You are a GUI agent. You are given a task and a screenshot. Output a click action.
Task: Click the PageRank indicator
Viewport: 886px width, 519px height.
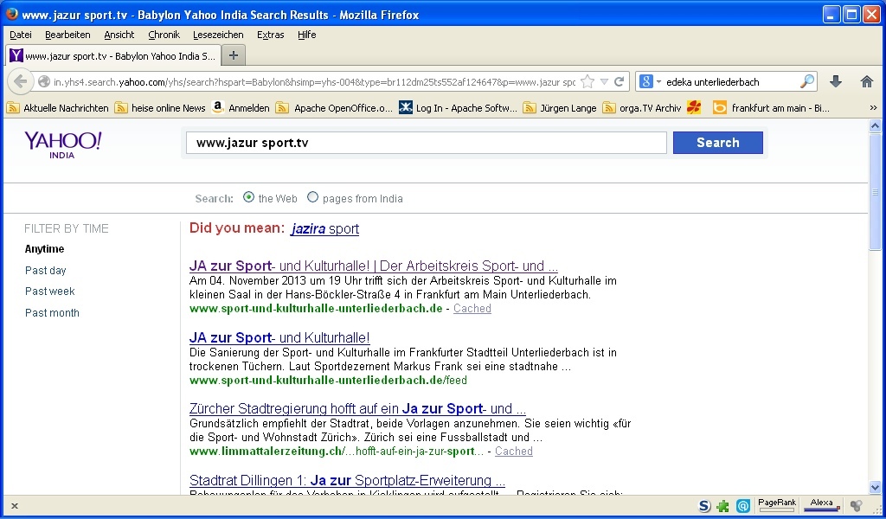777,505
